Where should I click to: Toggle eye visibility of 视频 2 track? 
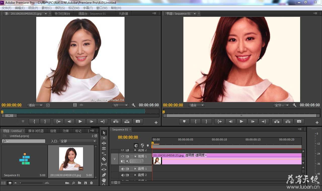(x=123, y=150)
